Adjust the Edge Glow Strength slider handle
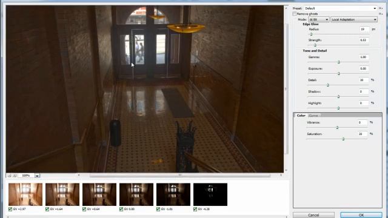 pyautogui.click(x=315, y=45)
